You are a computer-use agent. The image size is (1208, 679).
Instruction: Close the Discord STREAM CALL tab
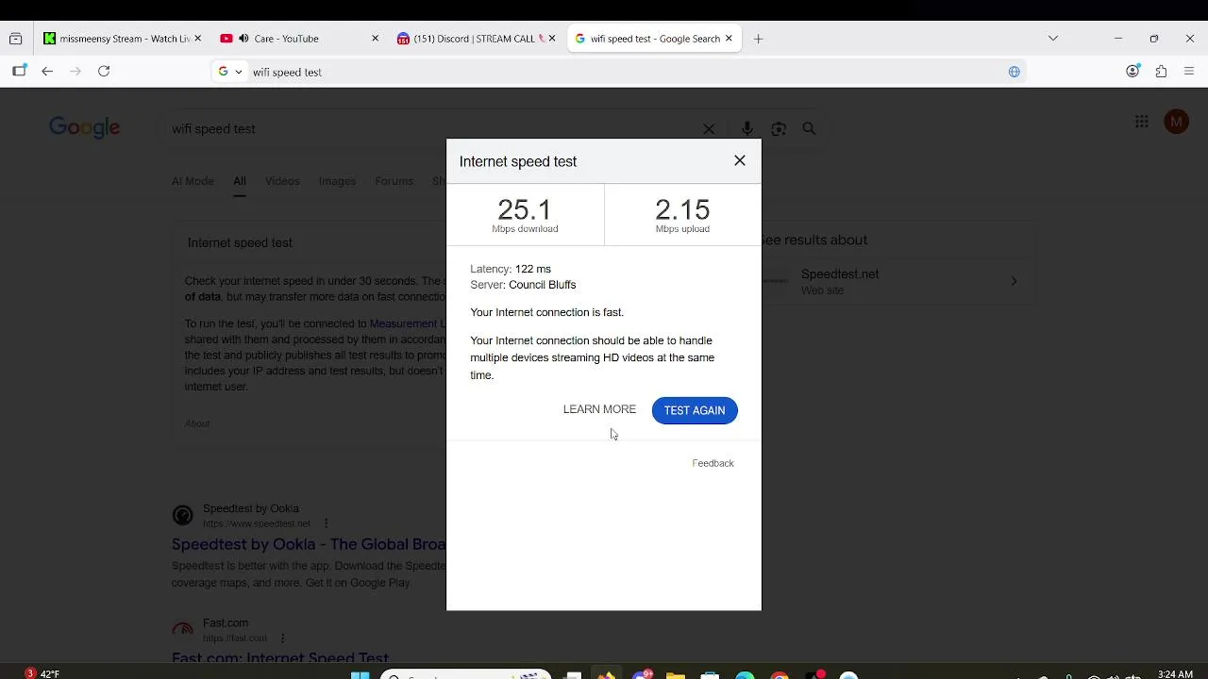coord(552,39)
